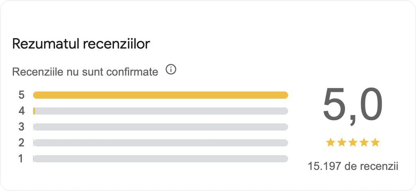Click the number 2 row label
Image resolution: width=416 pixels, height=191 pixels.
click(x=22, y=142)
